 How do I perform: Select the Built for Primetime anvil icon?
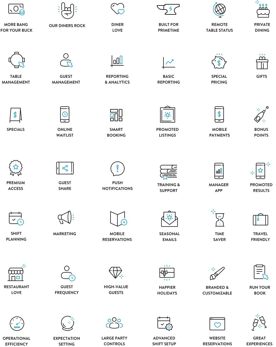pyautogui.click(x=168, y=10)
